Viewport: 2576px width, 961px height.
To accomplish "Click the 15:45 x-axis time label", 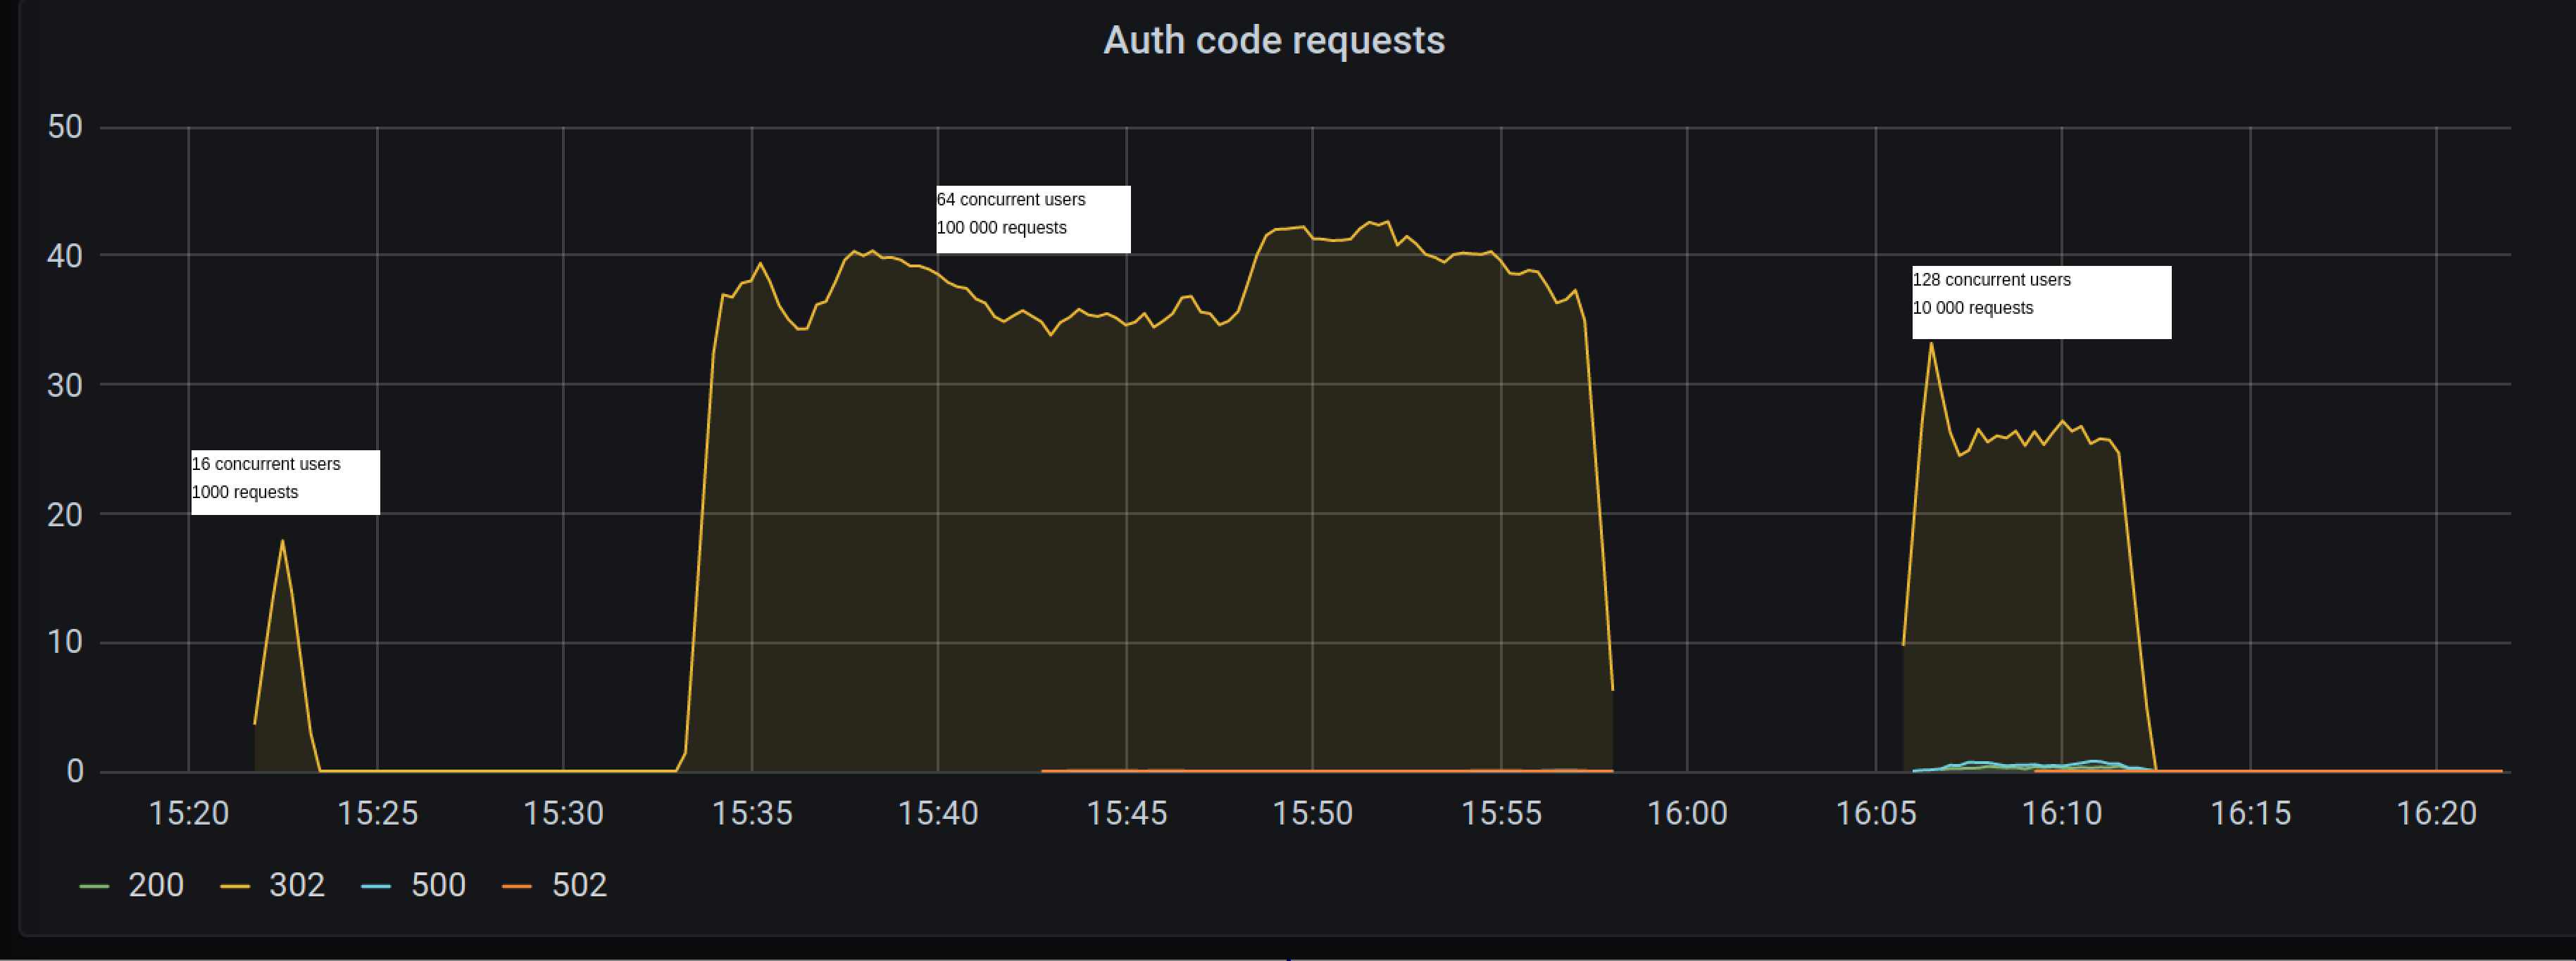I will (1127, 813).
